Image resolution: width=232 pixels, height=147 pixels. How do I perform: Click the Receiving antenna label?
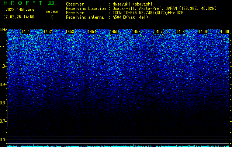tap(85, 17)
